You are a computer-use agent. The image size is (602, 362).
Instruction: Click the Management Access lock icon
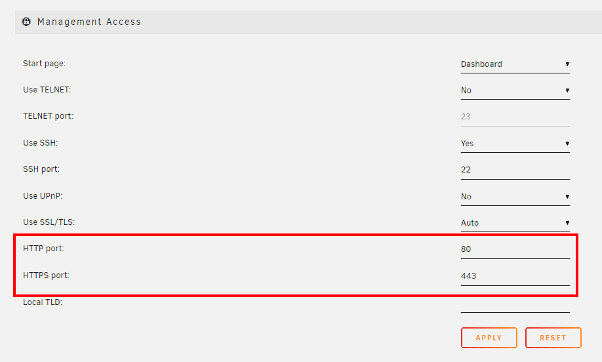[x=26, y=22]
